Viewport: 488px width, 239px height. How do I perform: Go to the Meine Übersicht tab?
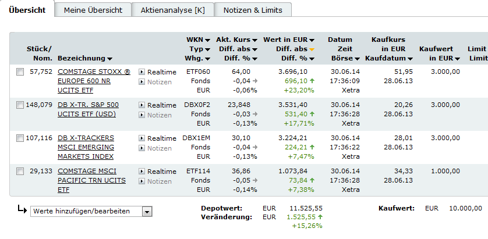point(93,10)
